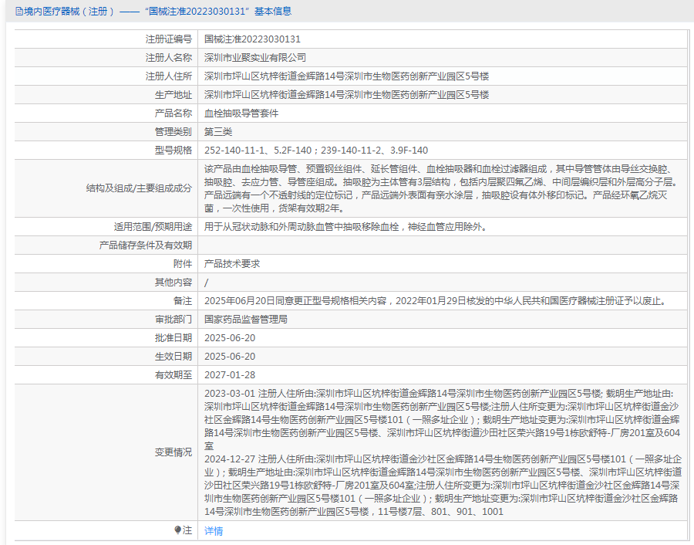Click the model spec 252-140-11-1、5.2F-140 text
Viewport: 694px width, 545px height.
tap(258, 151)
